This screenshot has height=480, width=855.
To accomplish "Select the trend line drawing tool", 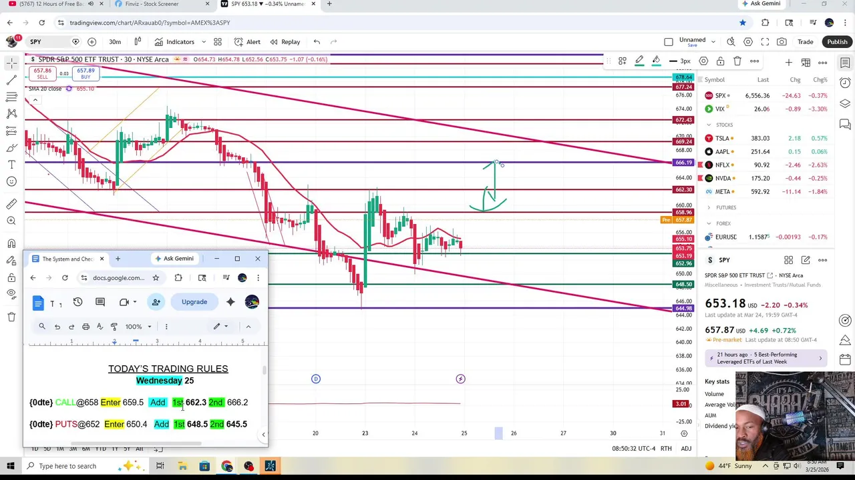I will point(11,80).
